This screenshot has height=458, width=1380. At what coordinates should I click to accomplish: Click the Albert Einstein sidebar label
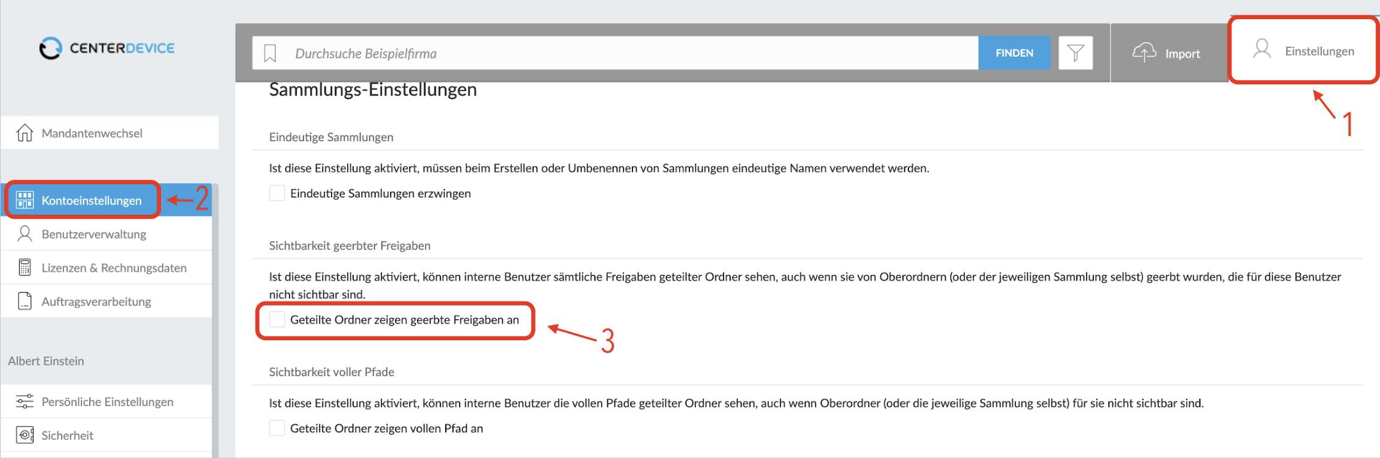(x=46, y=361)
